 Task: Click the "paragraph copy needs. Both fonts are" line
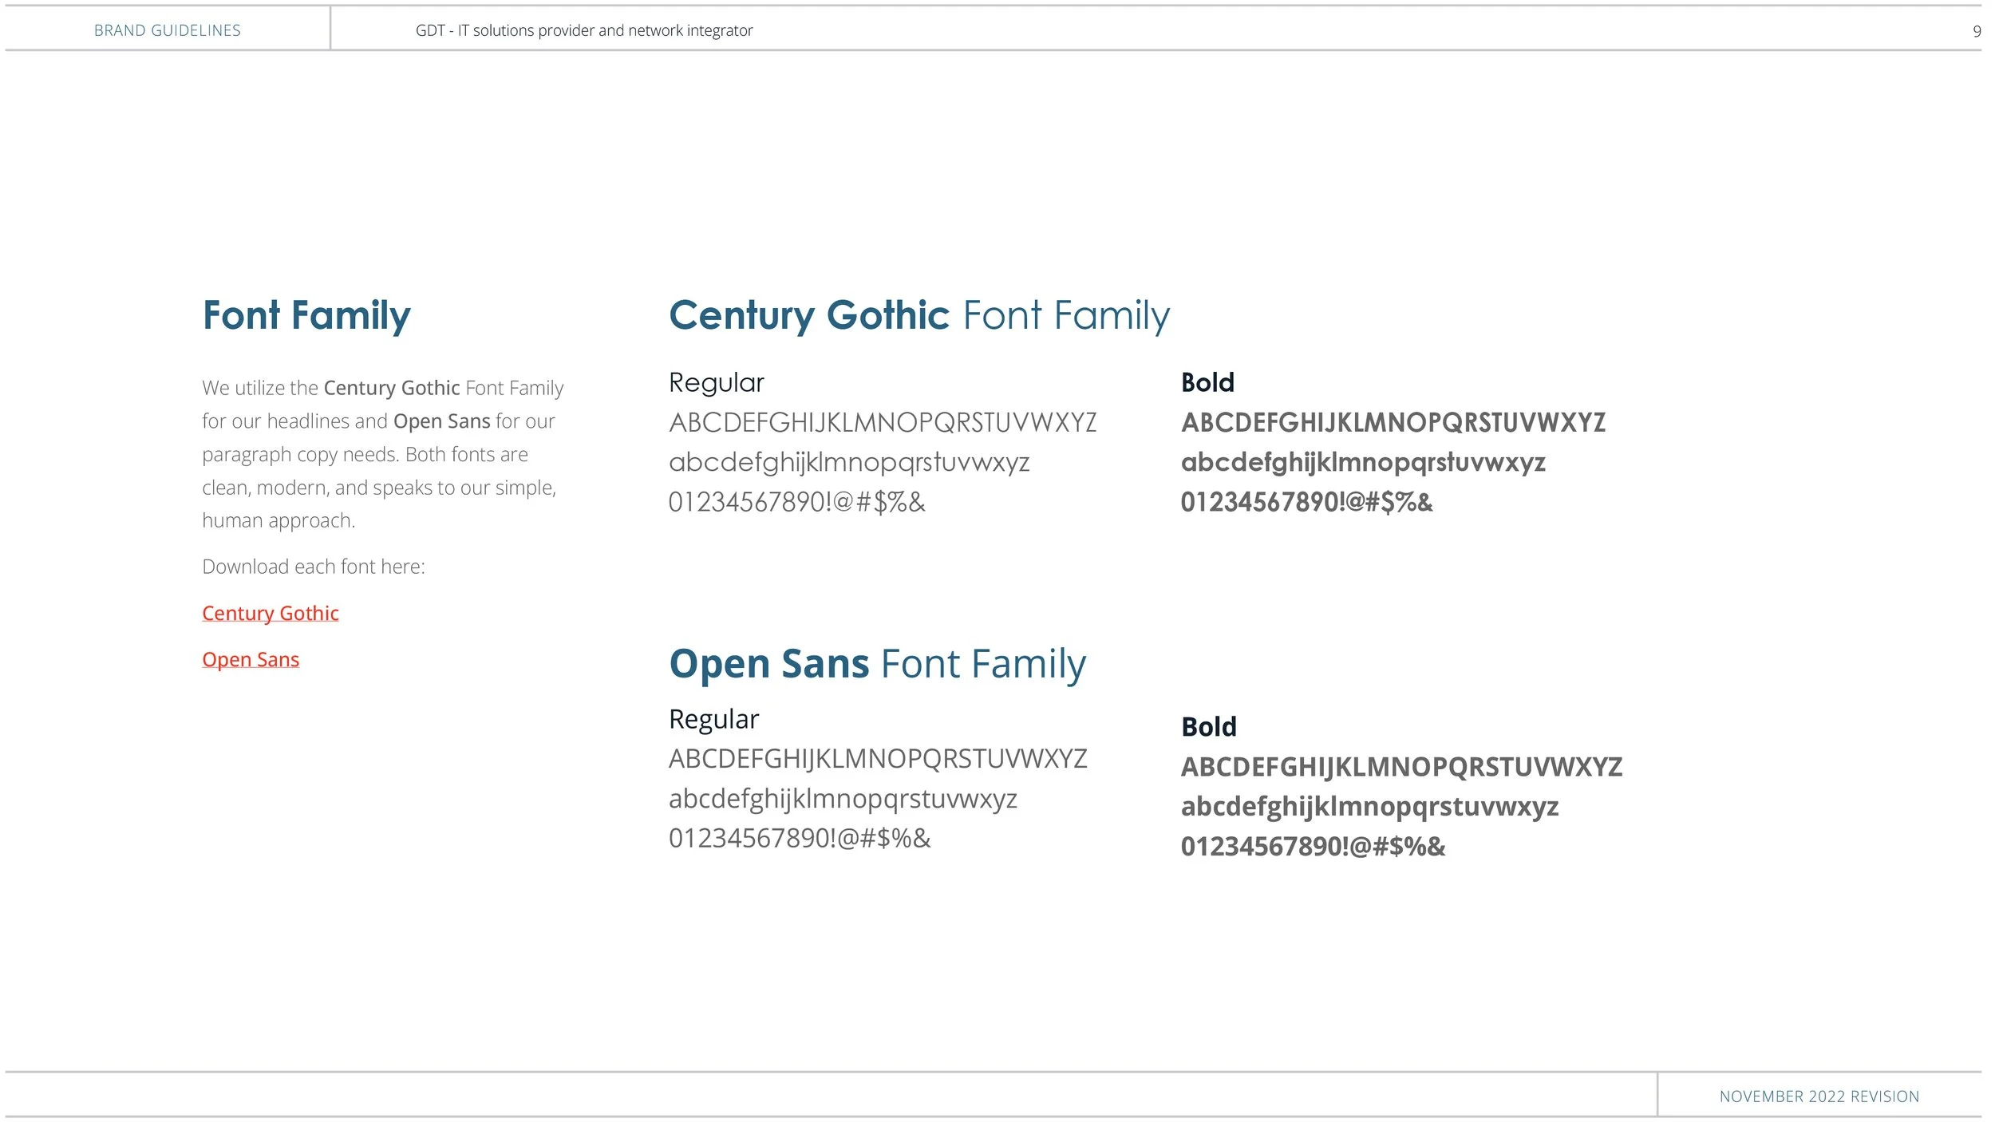tap(365, 455)
